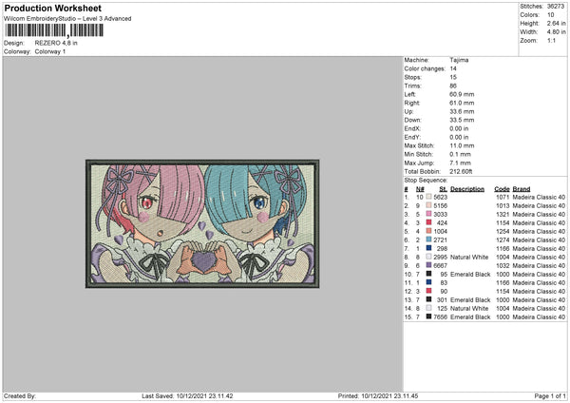Click thread code 1254 in stop row 5
The height and width of the screenshot is (403, 570).
click(503, 231)
